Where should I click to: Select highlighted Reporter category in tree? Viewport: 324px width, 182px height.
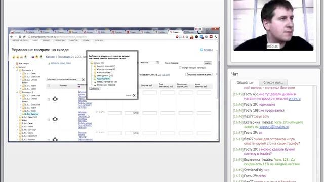(x=31, y=114)
